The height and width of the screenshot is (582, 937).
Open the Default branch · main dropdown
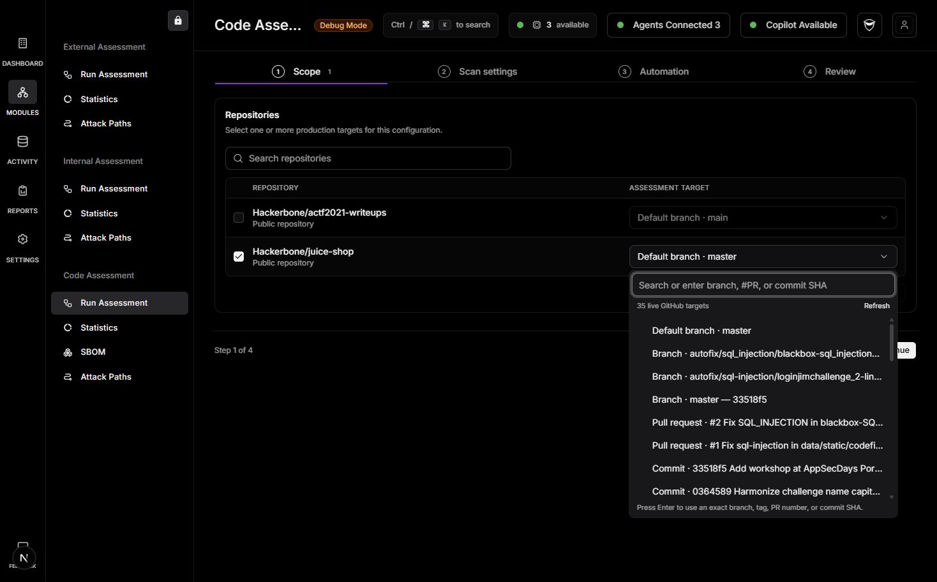point(763,218)
